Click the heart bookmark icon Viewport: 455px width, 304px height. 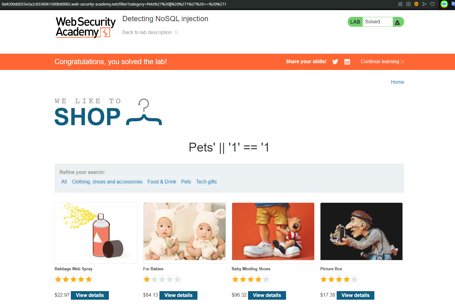pyautogui.click(x=432, y=4)
